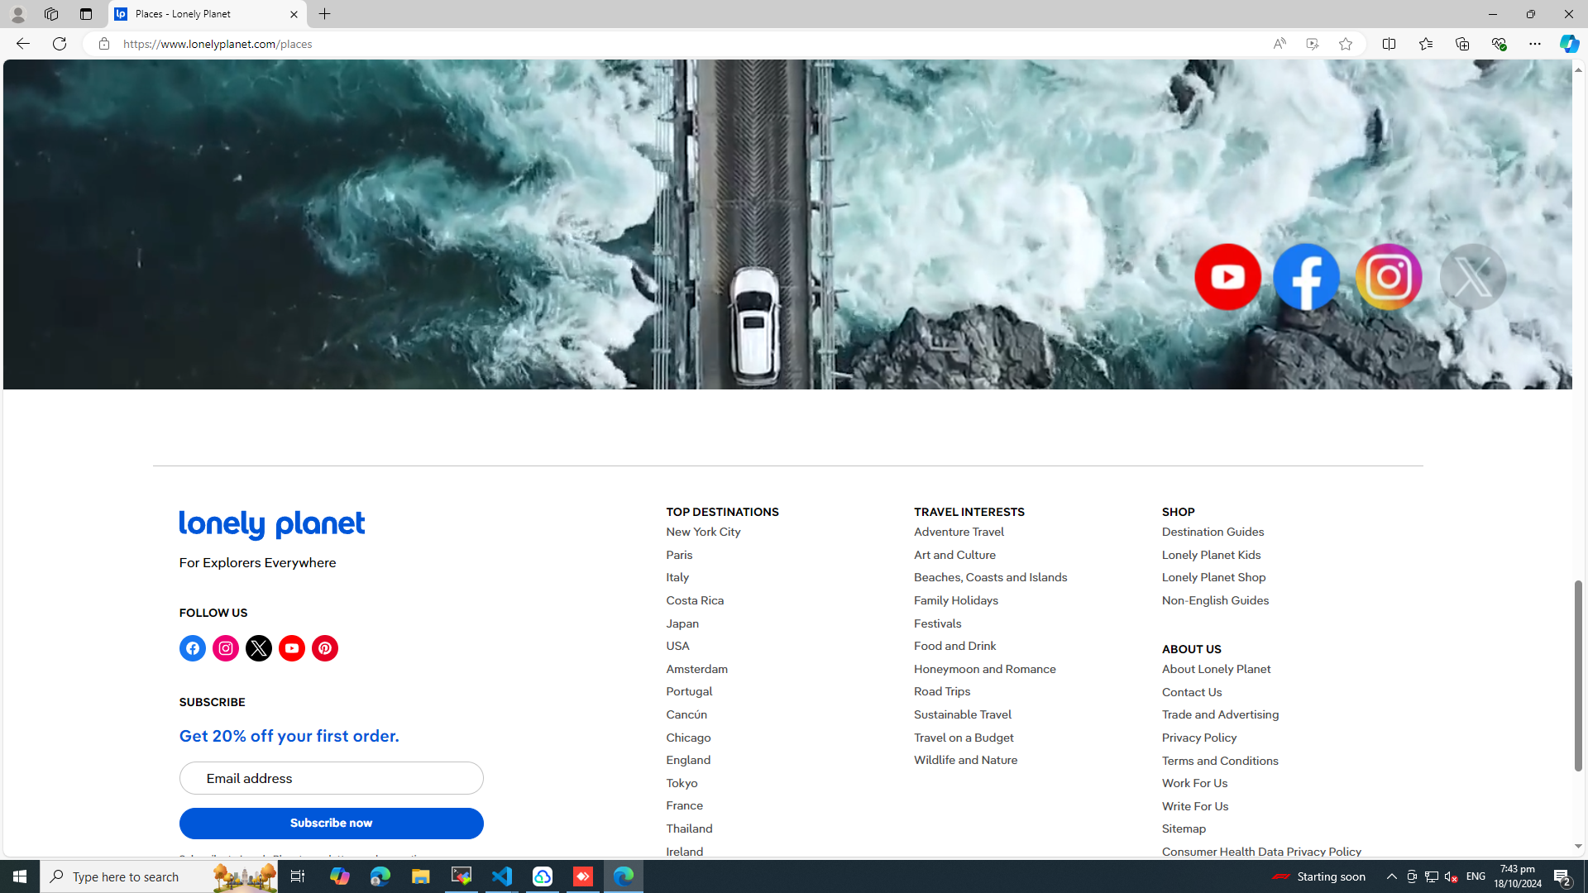Screen dimensions: 1588x893
Task: Open Browser essentials
Action: pyautogui.click(x=1498, y=44)
